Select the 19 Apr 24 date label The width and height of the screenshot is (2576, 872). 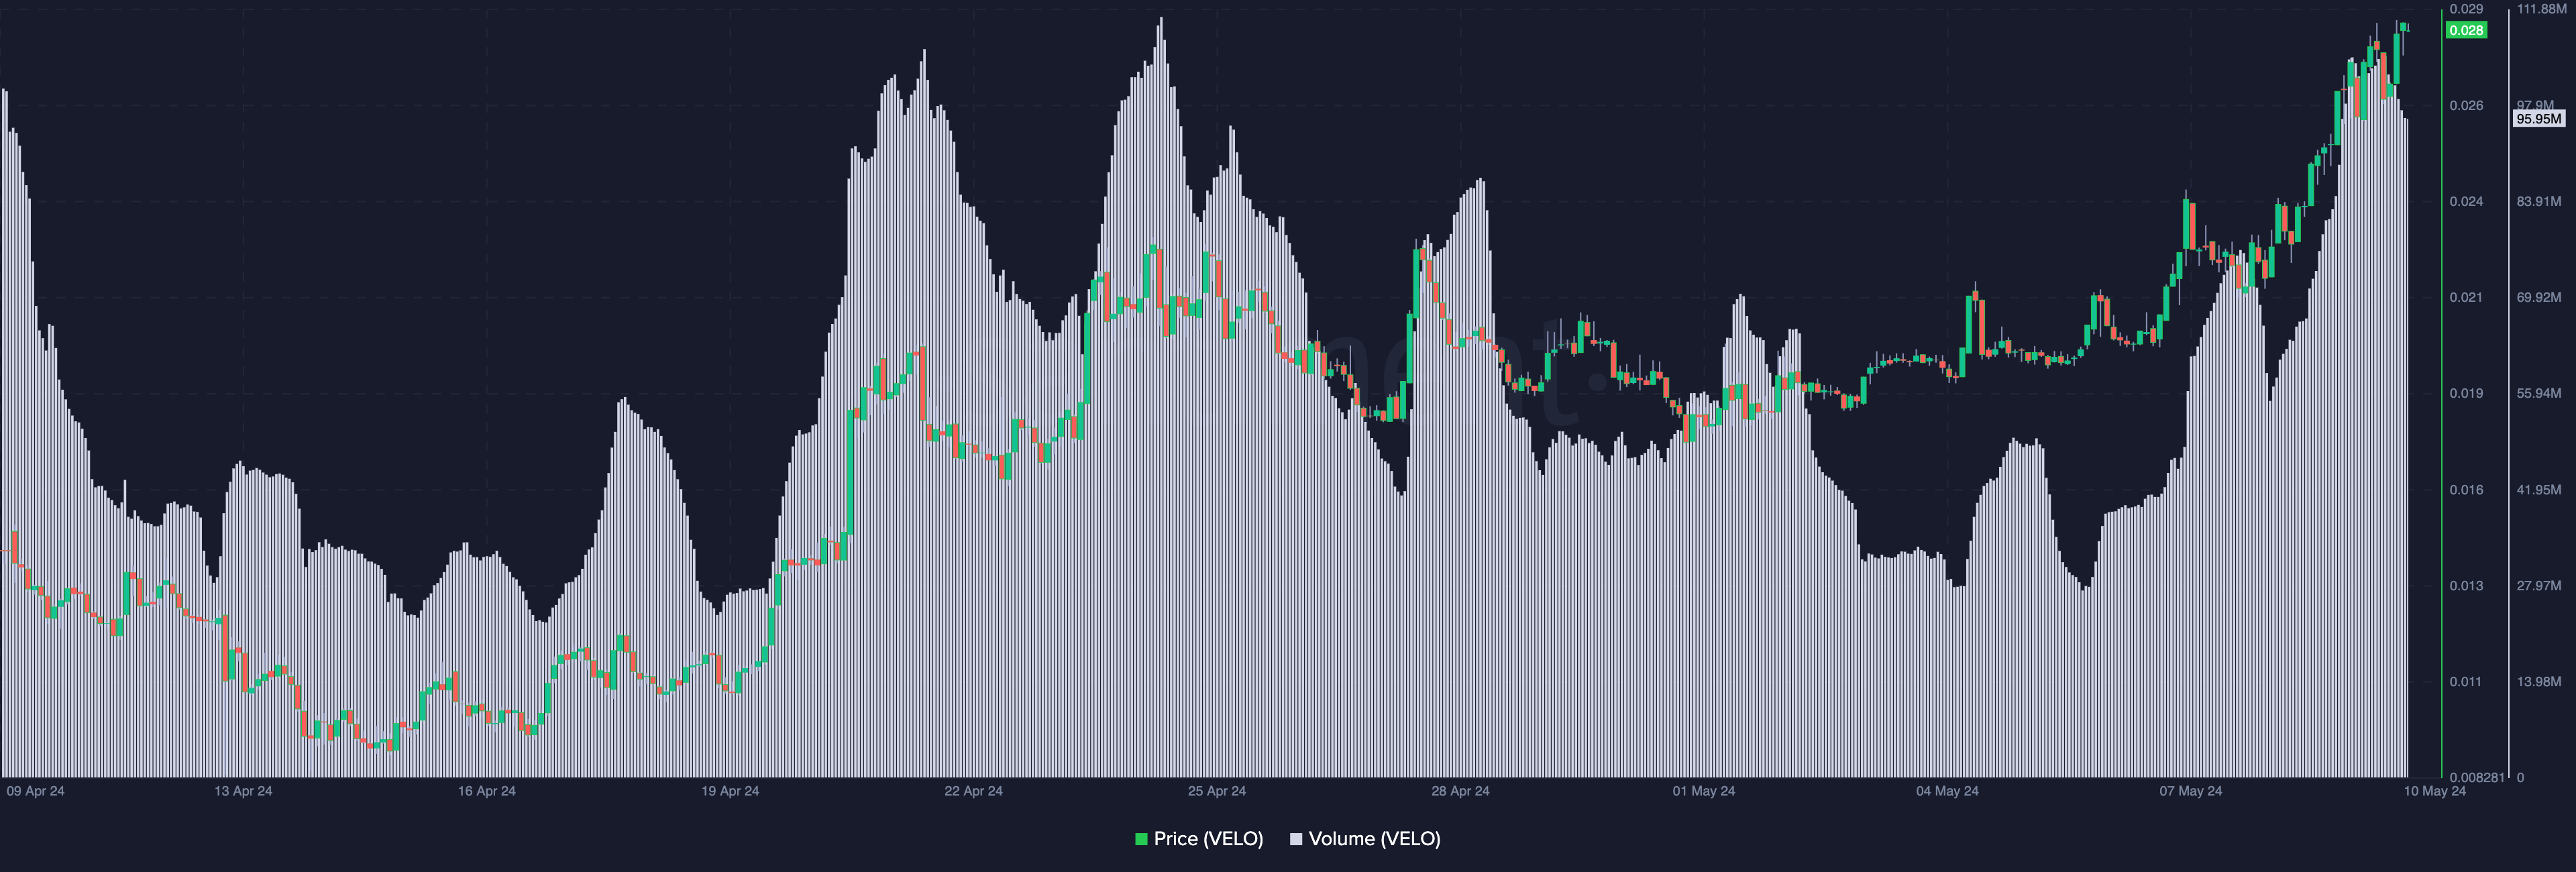[x=730, y=791]
